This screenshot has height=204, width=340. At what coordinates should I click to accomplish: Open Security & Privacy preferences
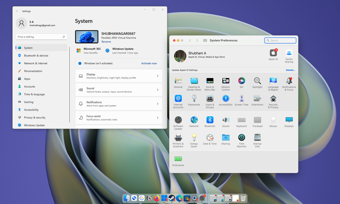(x=273, y=99)
